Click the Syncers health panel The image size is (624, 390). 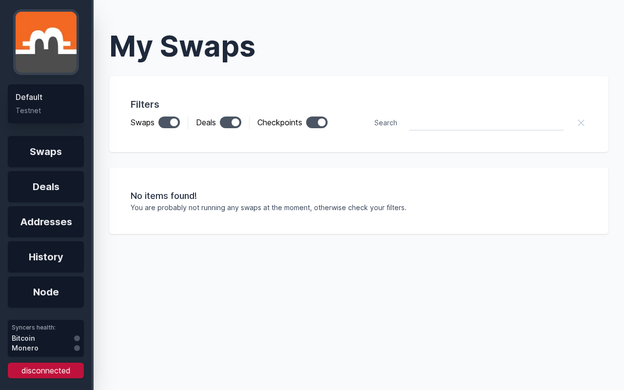46,338
